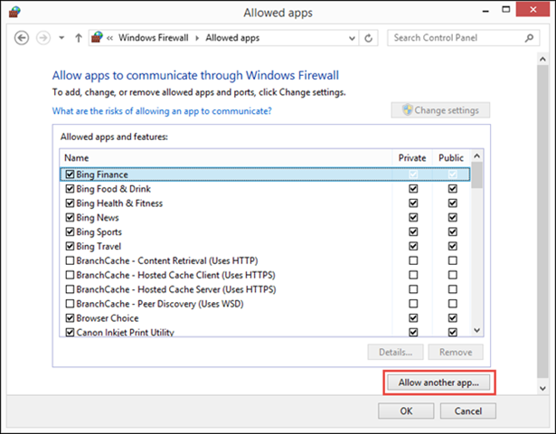Toggle the Bing Health & Fitness checkbox
This screenshot has height=434, width=556.
tap(70, 203)
